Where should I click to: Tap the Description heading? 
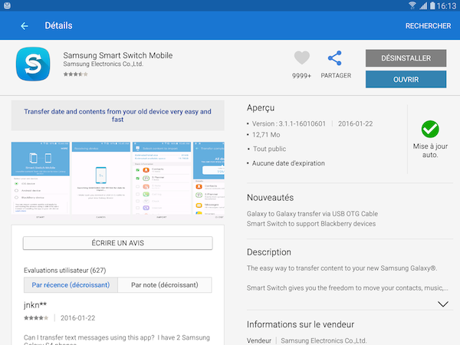point(269,252)
